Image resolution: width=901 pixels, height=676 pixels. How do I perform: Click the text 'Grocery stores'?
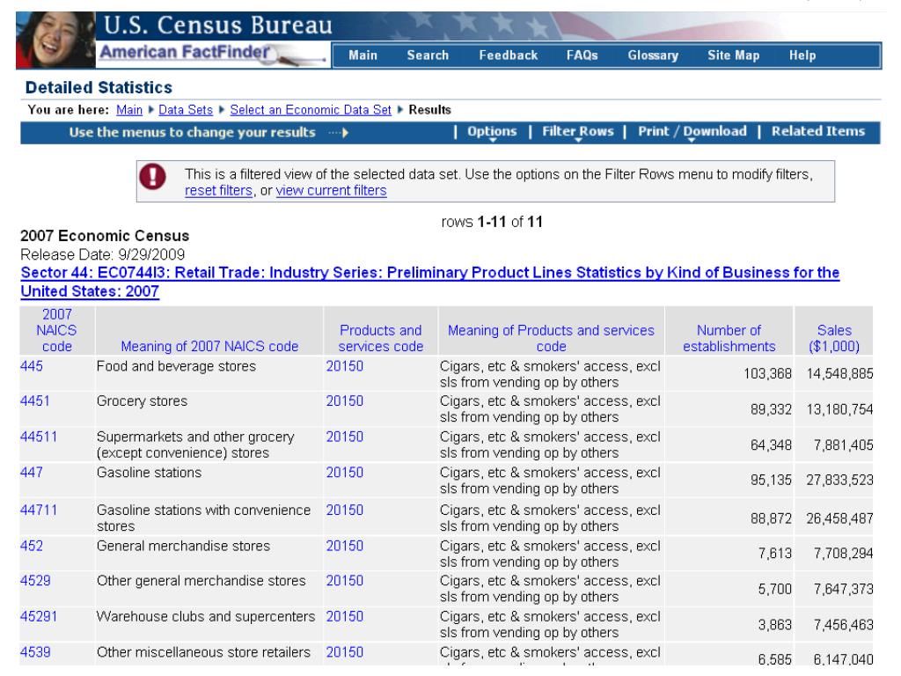(x=142, y=401)
